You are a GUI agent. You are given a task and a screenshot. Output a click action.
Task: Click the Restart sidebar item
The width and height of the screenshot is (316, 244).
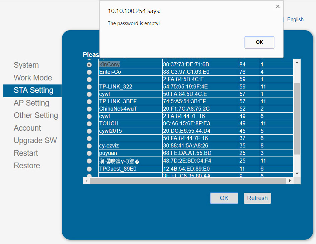26,153
